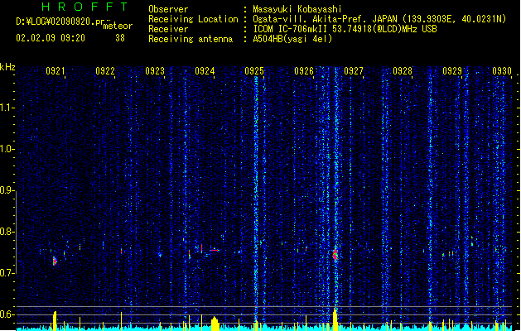Click the wide yellow intensity bar under 0924
Viewport: 521px width, 331px height.
(215, 324)
